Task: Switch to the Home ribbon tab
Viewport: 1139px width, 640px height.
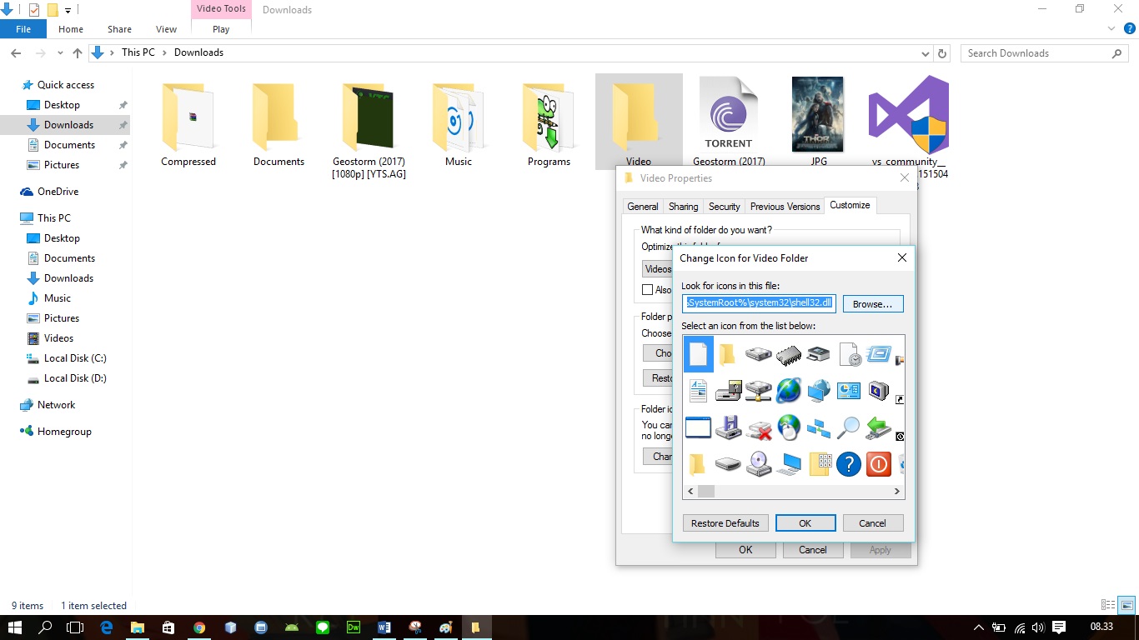Action: pyautogui.click(x=71, y=29)
